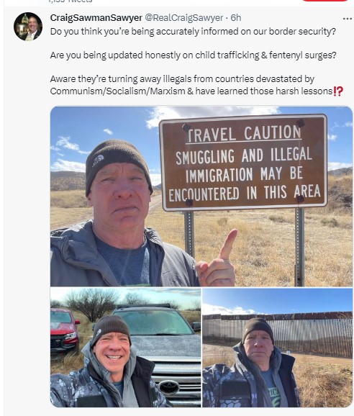Click the partially visible red button at top
The height and width of the screenshot is (416, 354).
pyautogui.click(x=324, y=1)
